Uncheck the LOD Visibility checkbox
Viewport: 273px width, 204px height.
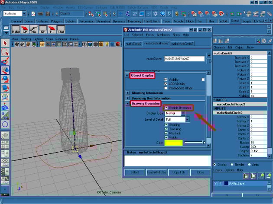[x=166, y=84]
